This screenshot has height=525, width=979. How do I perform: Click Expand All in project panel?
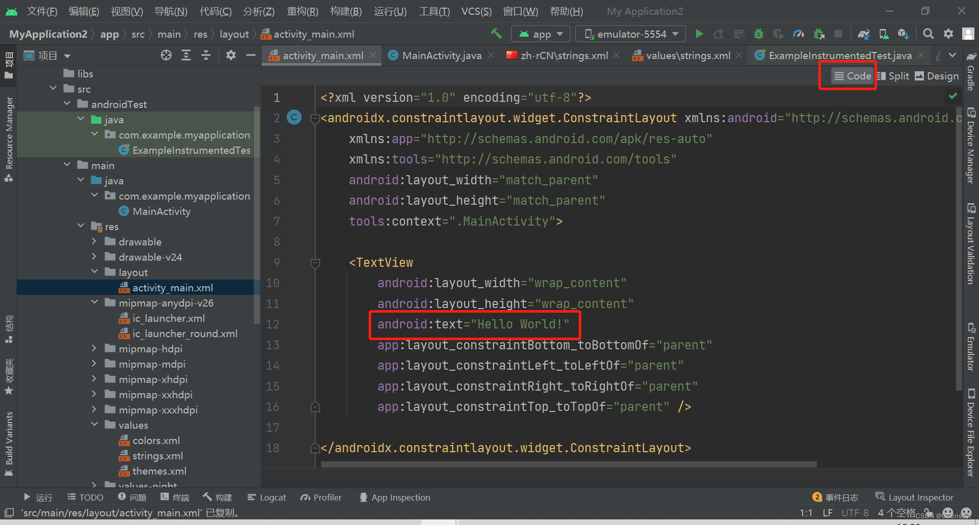(x=186, y=55)
